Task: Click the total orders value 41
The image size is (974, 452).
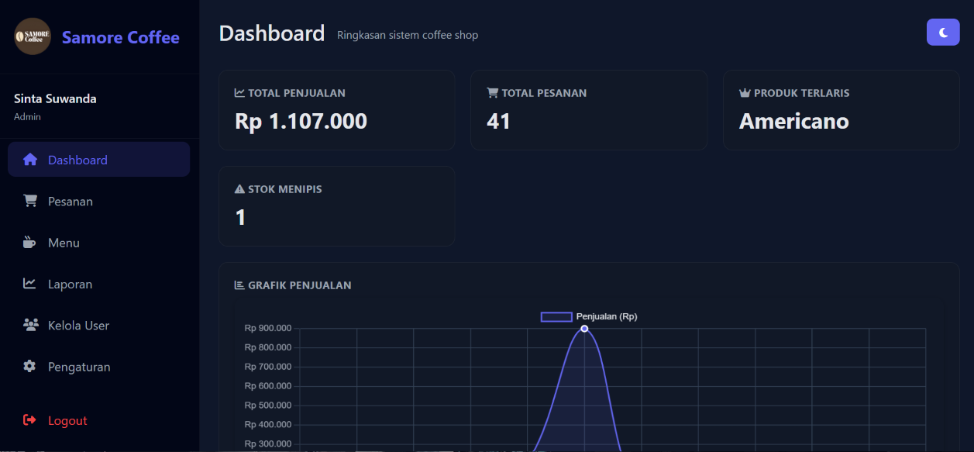Action: (x=498, y=121)
